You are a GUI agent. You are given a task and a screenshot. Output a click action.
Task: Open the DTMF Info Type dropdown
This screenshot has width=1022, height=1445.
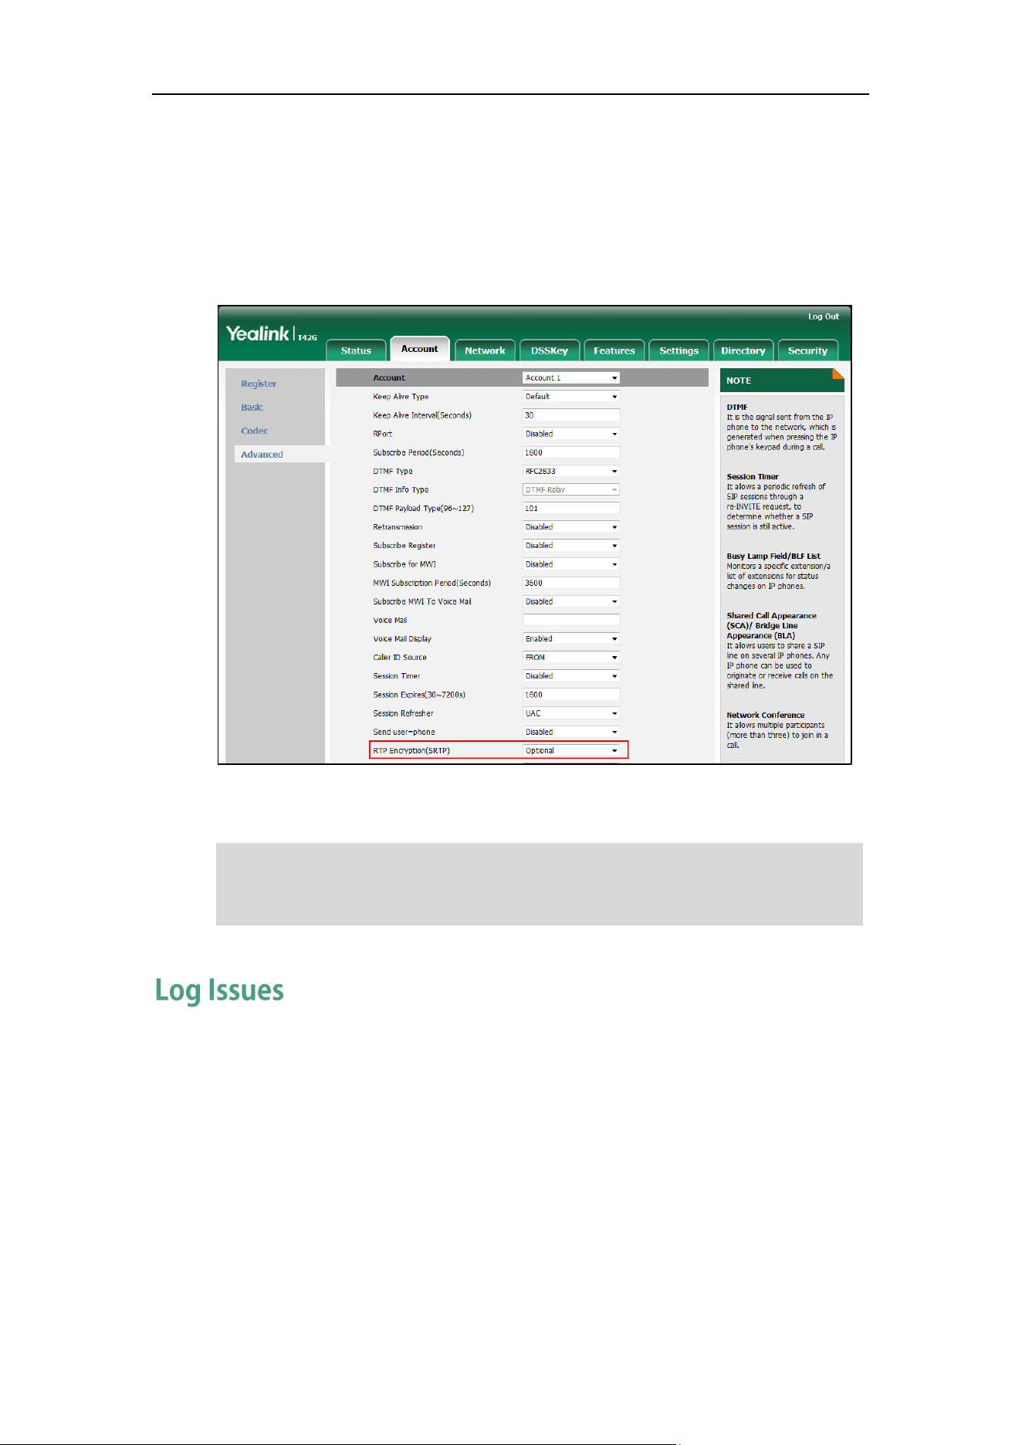tap(571, 489)
